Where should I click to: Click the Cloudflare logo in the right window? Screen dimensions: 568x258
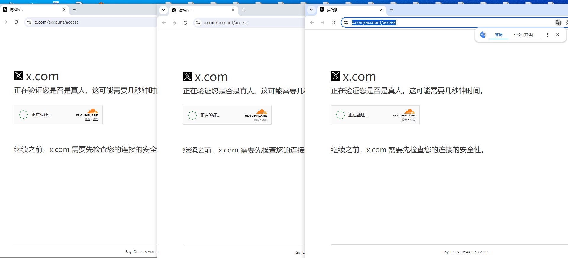click(x=404, y=113)
